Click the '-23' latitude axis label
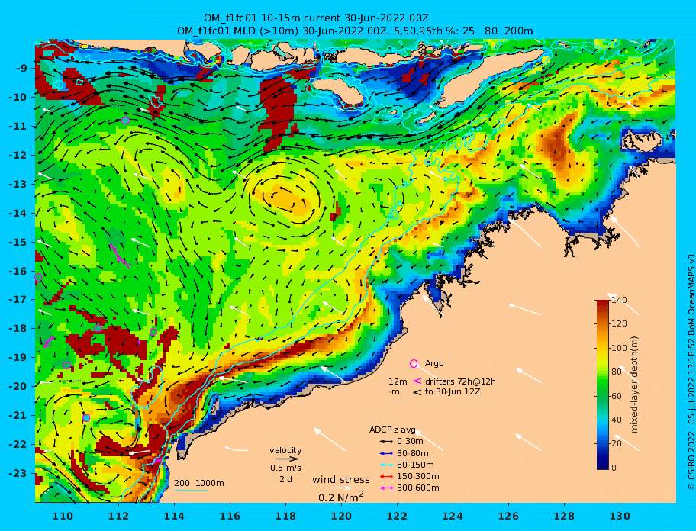The width and height of the screenshot is (696, 531). (x=19, y=473)
